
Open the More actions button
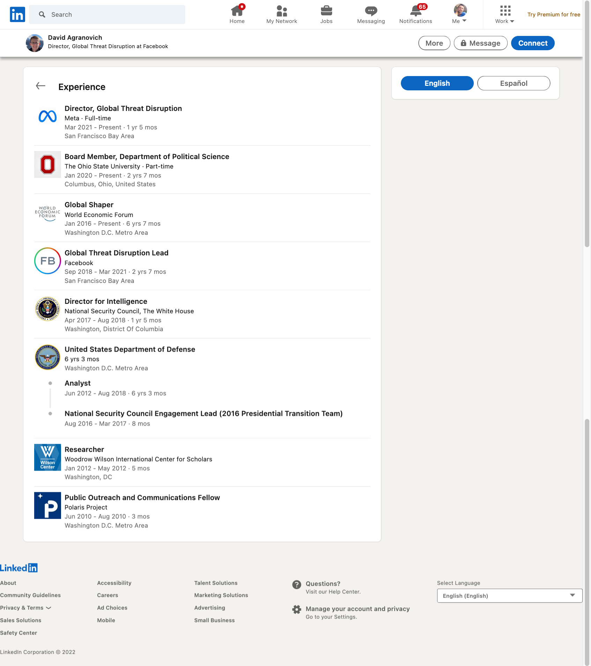pyautogui.click(x=434, y=43)
